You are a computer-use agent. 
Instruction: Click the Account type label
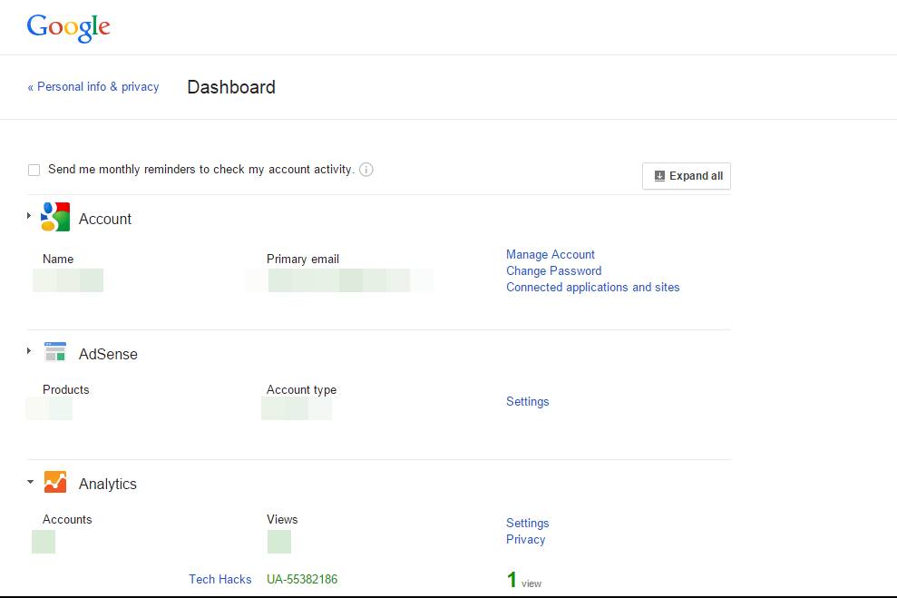(301, 389)
